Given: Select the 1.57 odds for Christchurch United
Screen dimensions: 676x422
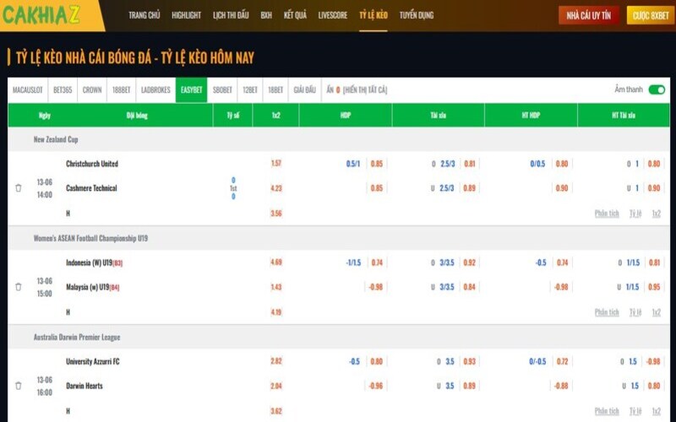Looking at the screenshot, I should 275,164.
